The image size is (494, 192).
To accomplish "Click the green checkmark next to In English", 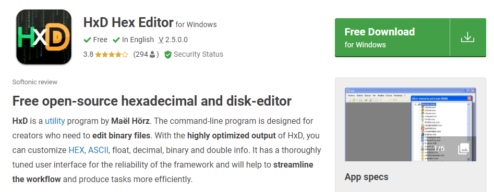I will click(116, 40).
